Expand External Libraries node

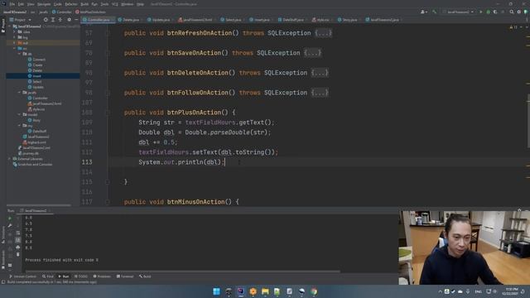point(9,159)
